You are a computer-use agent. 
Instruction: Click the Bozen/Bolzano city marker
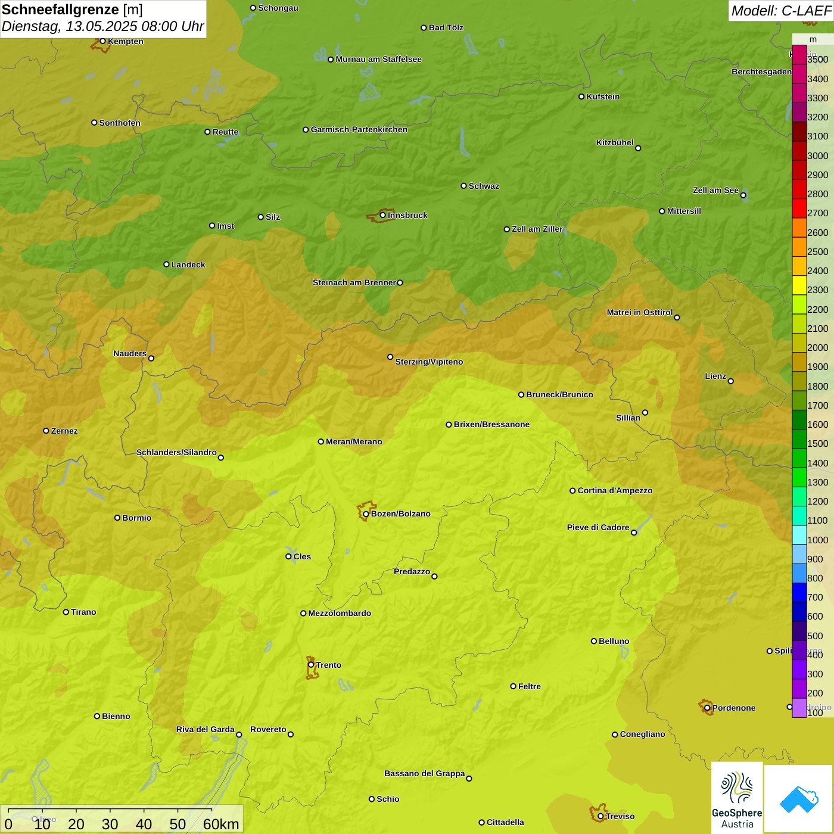pyautogui.click(x=366, y=514)
